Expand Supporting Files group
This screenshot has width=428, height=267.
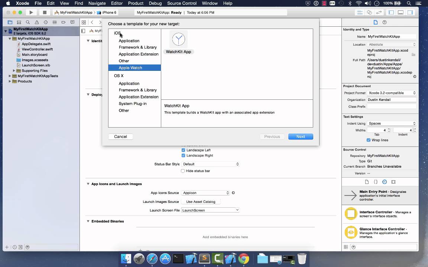(14, 70)
